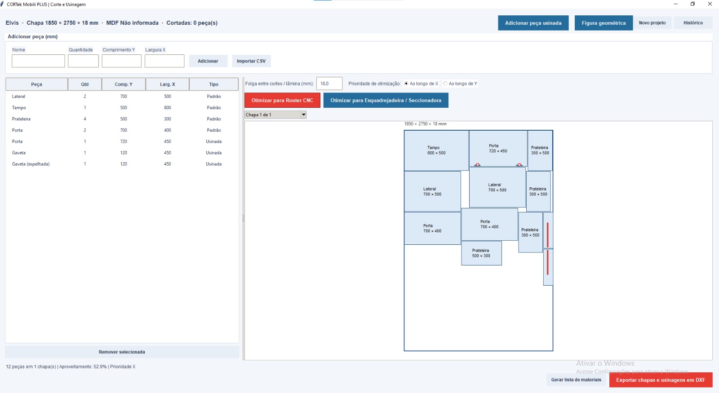
Task: Click 'Adicionar peça usinada' button
Action: [x=533, y=23]
